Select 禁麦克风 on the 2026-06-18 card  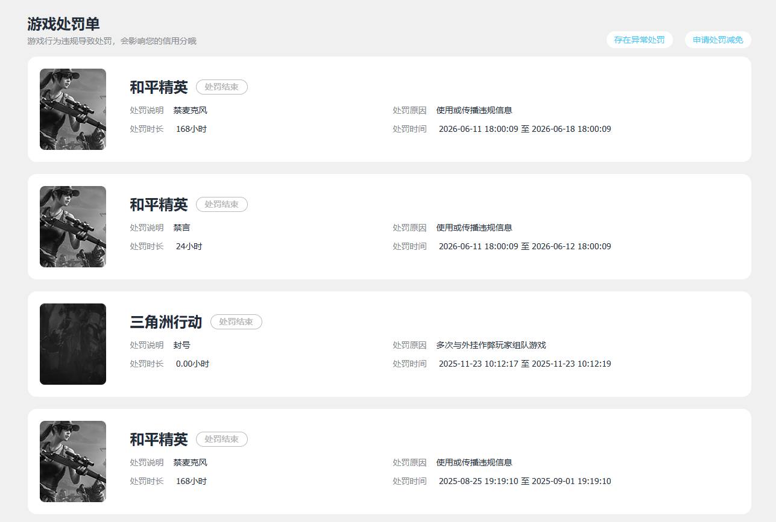coord(190,110)
